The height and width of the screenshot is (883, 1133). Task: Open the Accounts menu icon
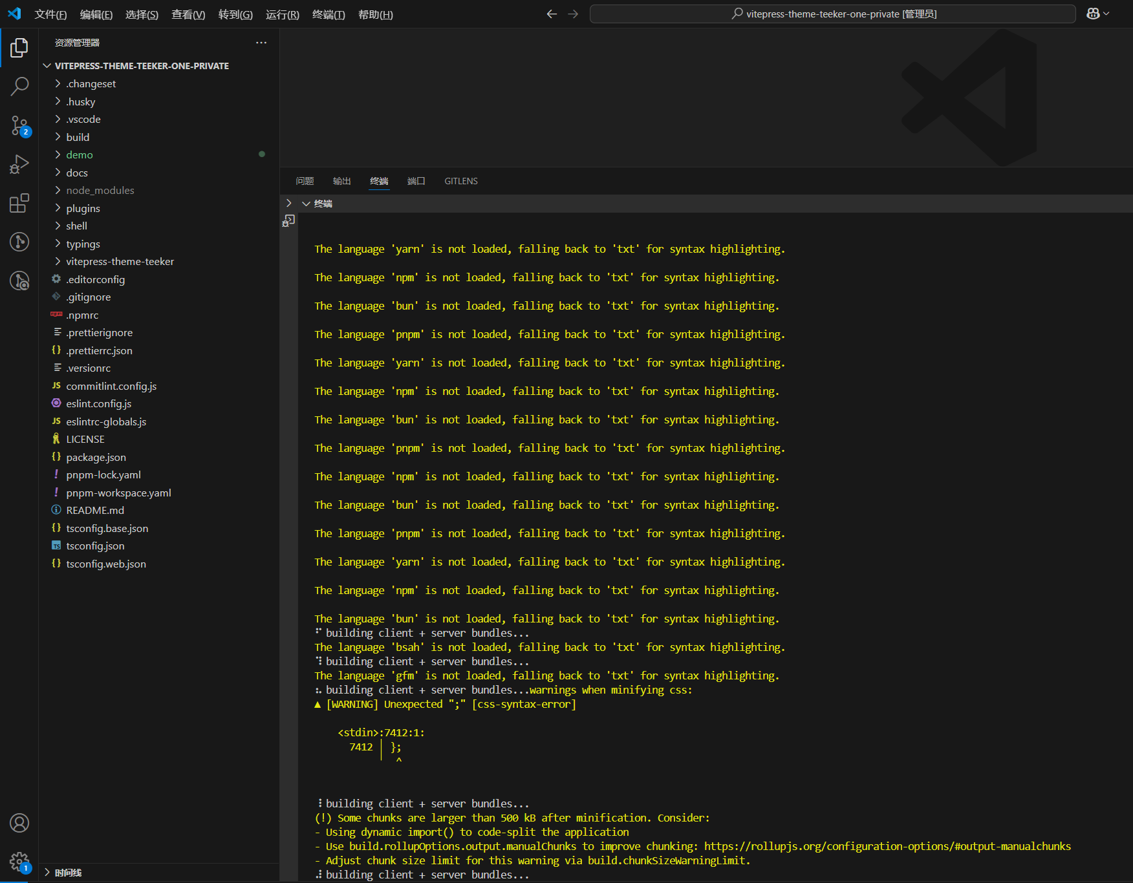[x=19, y=823]
